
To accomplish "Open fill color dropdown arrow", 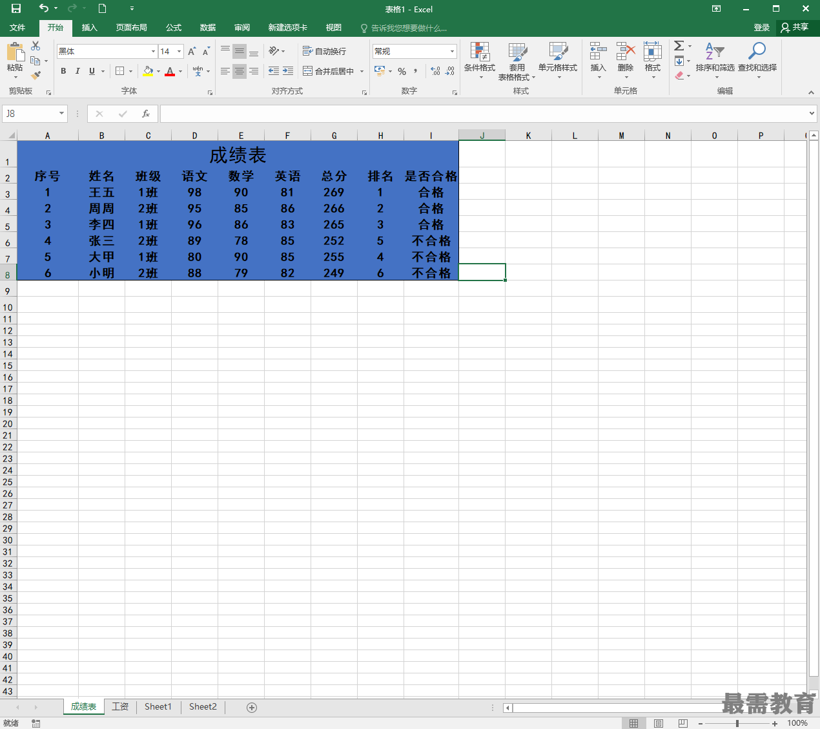I will tap(158, 71).
